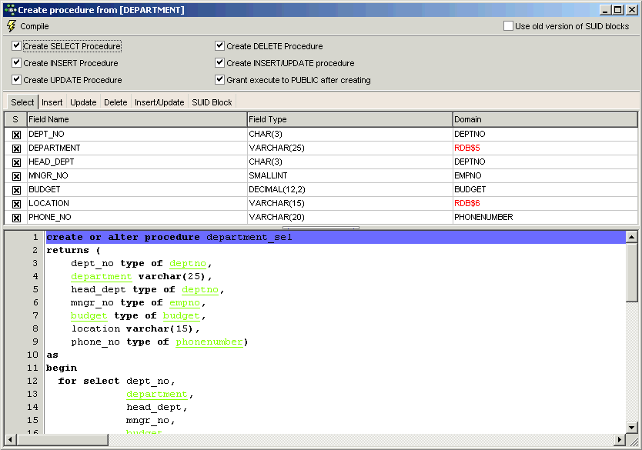Toggle the LOCATION field selection box
The height and width of the screenshot is (450, 642).
pos(16,204)
